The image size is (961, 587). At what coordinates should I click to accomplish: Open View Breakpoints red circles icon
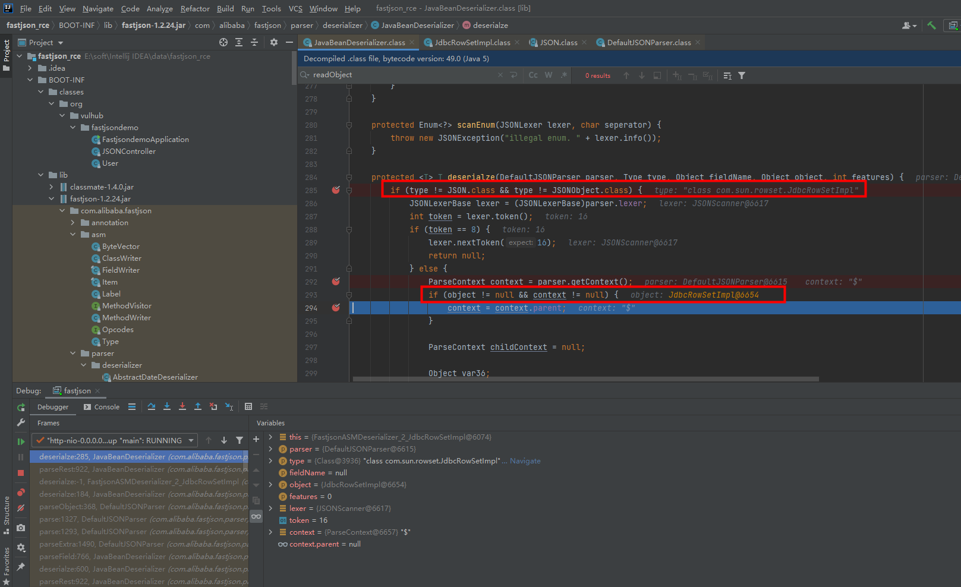click(21, 493)
